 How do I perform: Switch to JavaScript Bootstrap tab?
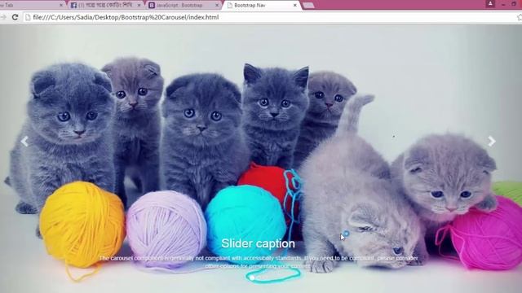(183, 6)
